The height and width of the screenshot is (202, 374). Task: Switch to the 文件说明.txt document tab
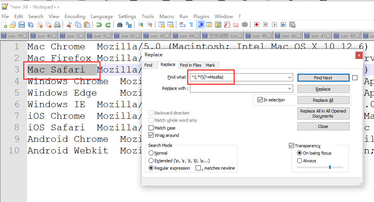(222, 36)
